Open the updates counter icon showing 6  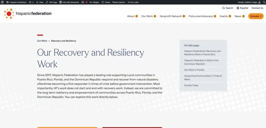31,2
